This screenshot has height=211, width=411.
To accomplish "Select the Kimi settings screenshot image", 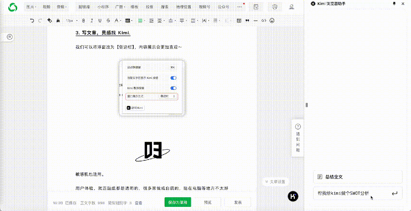I will (152, 88).
